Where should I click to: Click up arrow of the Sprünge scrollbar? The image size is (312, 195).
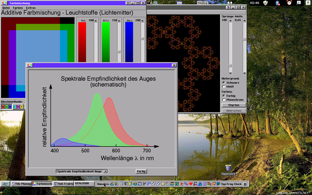pos(230,20)
